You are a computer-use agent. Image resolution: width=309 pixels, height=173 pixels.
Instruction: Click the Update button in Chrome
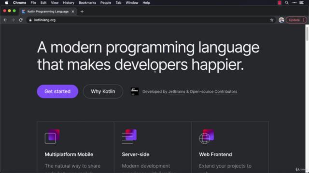[x=294, y=20]
